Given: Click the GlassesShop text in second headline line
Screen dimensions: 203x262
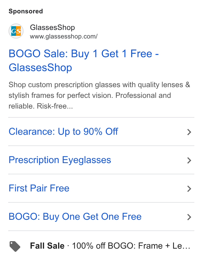Looking at the screenshot, I should click(x=40, y=68).
